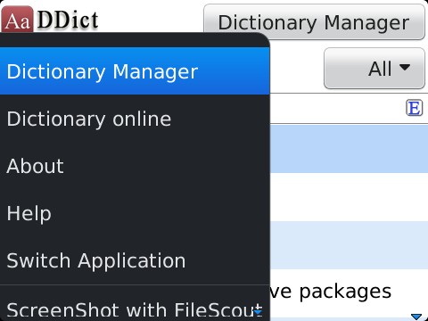
Task: Click the blue E language icon
Action: tap(414, 108)
